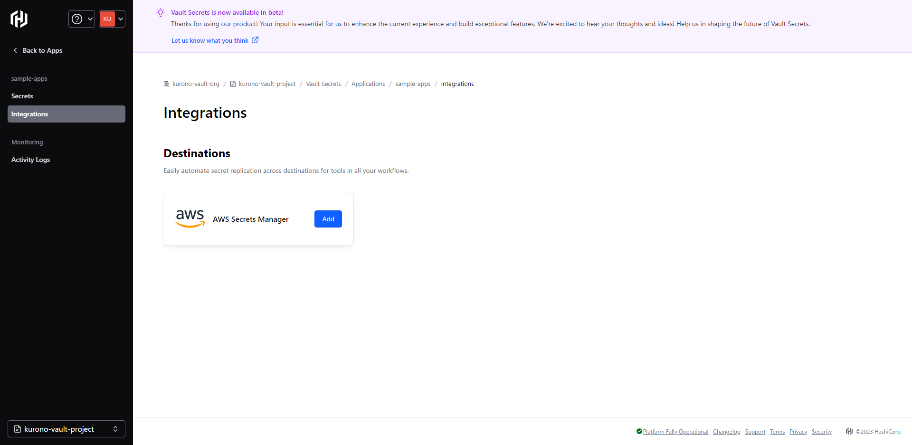Open the KU user account menu
The width and height of the screenshot is (912, 445).
click(112, 19)
